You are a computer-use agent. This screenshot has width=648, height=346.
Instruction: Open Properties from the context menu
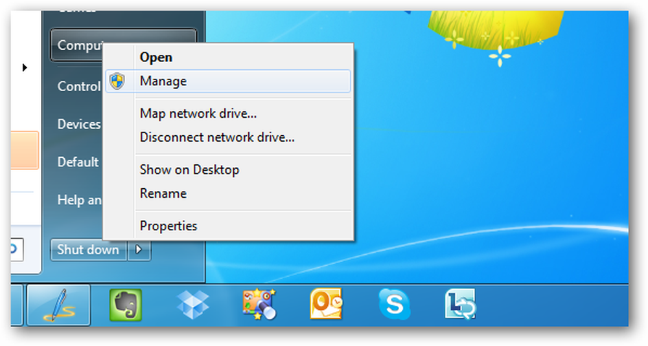click(228, 226)
